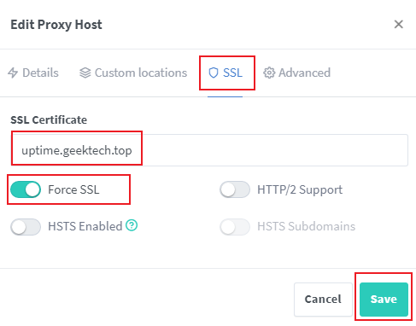This screenshot has height=326, width=416.
Task: Close the Edit Proxy Host dialog
Action: tap(399, 25)
